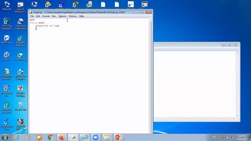251x141 pixels.
Task: Click the 'x=0' code line
Action: click(x=32, y=20)
